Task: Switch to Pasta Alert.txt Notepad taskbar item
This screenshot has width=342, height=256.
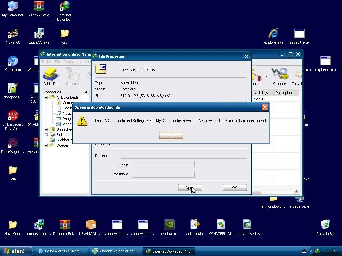Action: pos(62,251)
